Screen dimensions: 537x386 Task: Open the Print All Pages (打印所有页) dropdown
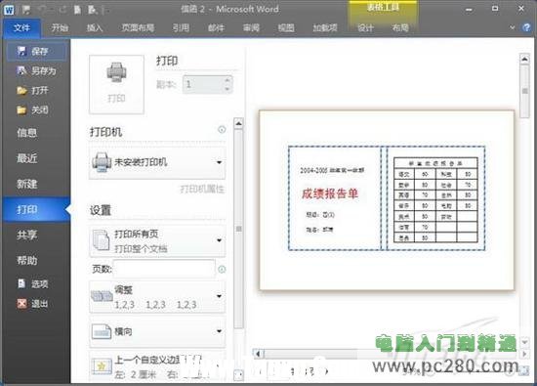(x=157, y=241)
